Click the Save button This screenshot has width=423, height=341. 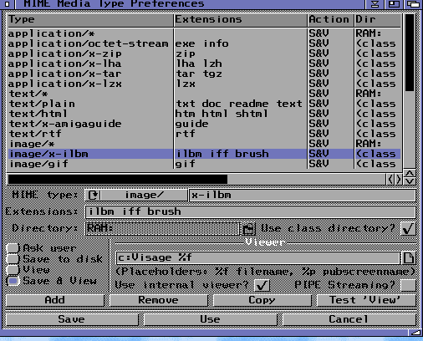[x=72, y=319]
